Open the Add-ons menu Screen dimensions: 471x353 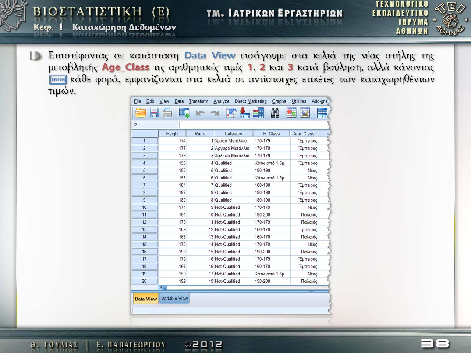[319, 101]
